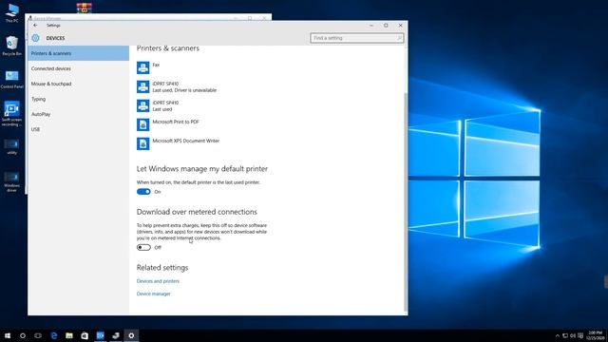Open Mouse & touchpad settings

[78, 84]
